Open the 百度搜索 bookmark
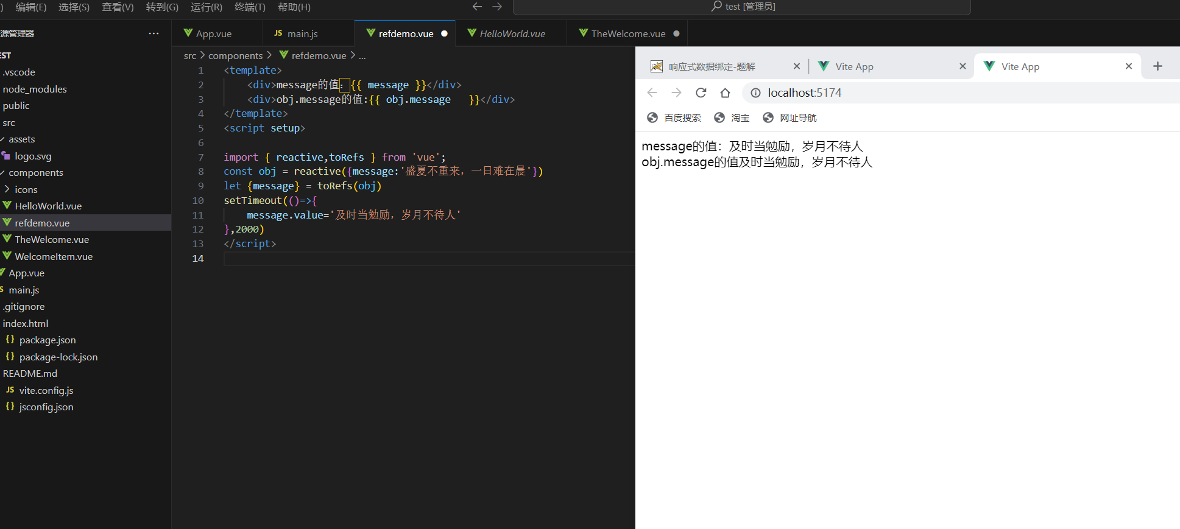The height and width of the screenshot is (529, 1180). pos(674,117)
